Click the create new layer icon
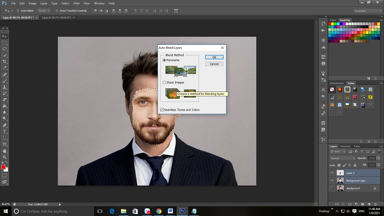 pyautogui.click(x=369, y=204)
